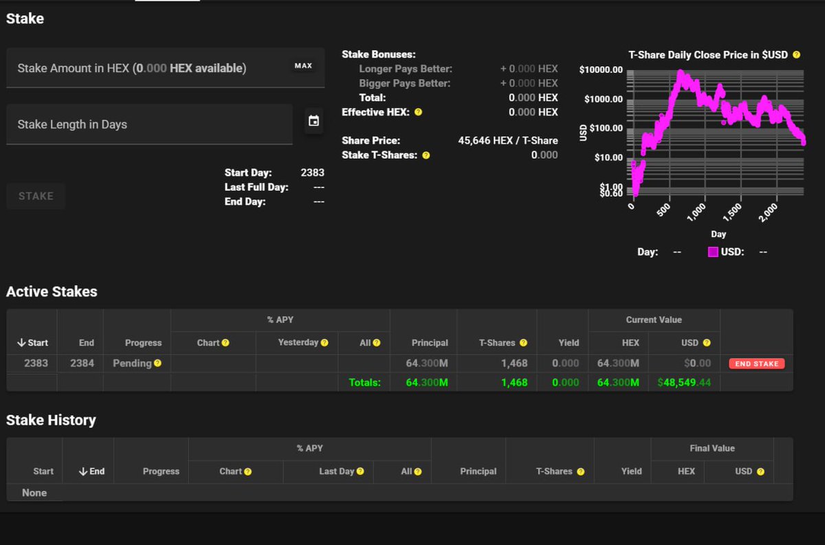This screenshot has height=545, width=825.
Task: Sort Active Stakes by Start column
Action: [32, 342]
